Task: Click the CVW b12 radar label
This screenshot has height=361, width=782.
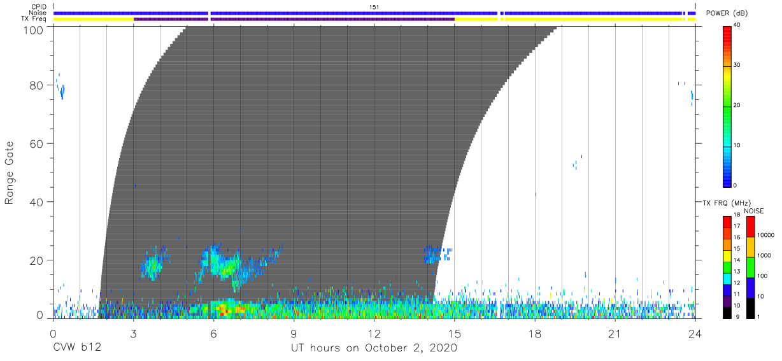Action: click(x=76, y=348)
